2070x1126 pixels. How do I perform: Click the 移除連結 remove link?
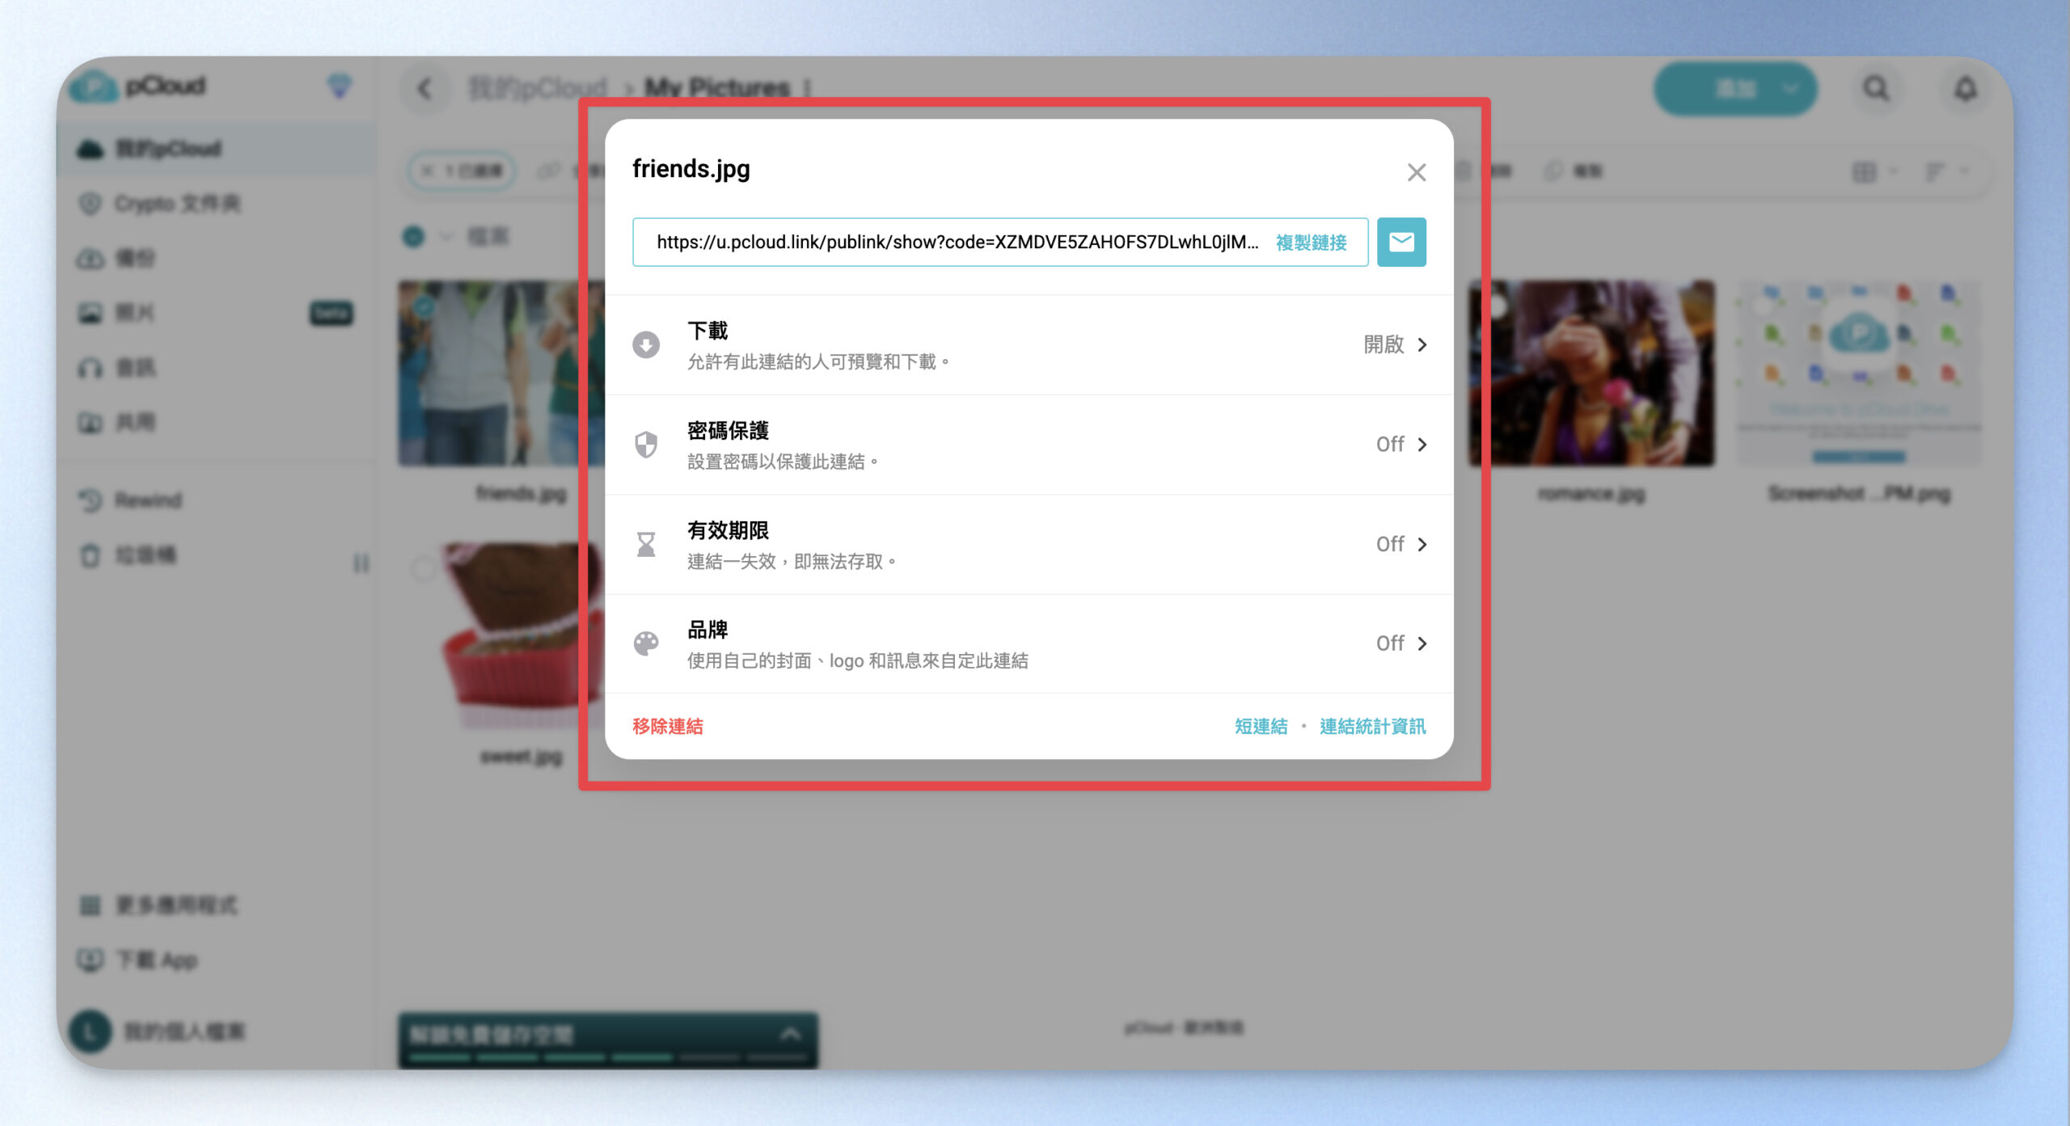coord(667,726)
